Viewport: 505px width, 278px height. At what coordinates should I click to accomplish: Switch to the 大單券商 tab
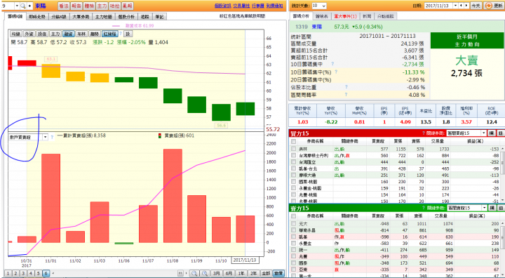click(81, 16)
